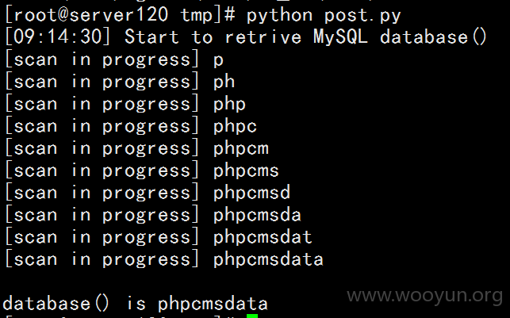The width and height of the screenshot is (510, 318).
Task: Click the scan output 'phpcmsdat' text
Action: [263, 237]
